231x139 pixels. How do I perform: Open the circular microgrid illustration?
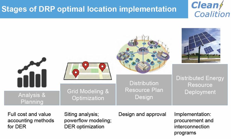143,54
